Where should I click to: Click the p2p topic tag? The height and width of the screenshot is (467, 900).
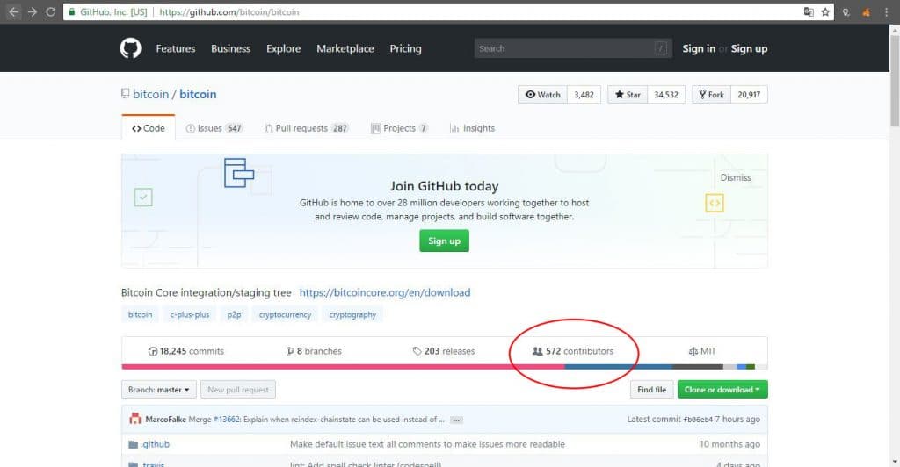(234, 314)
